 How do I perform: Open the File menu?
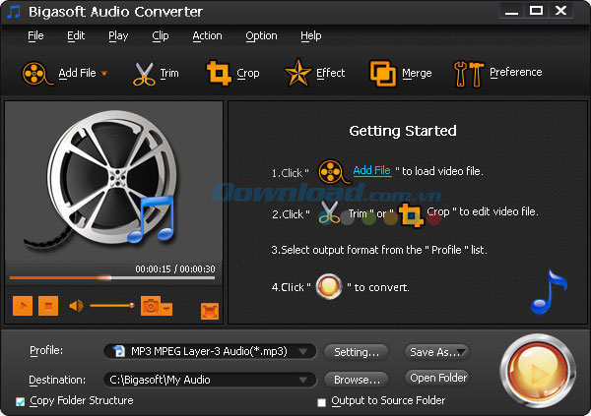click(35, 35)
